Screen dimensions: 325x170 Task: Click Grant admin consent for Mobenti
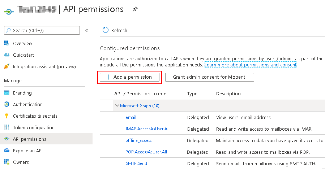pyautogui.click(x=210, y=77)
